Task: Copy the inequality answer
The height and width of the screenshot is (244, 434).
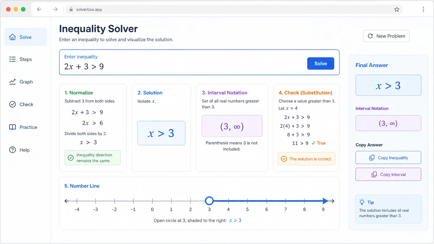Action: click(388, 158)
